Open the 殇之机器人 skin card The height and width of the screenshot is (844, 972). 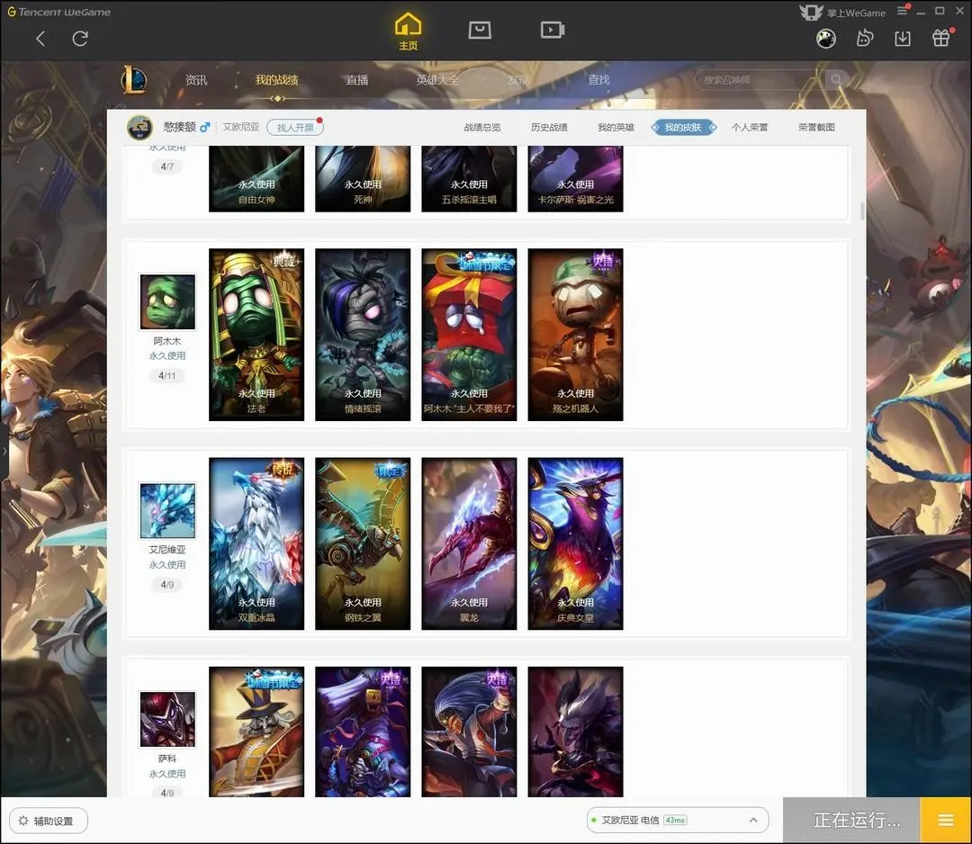(x=575, y=335)
